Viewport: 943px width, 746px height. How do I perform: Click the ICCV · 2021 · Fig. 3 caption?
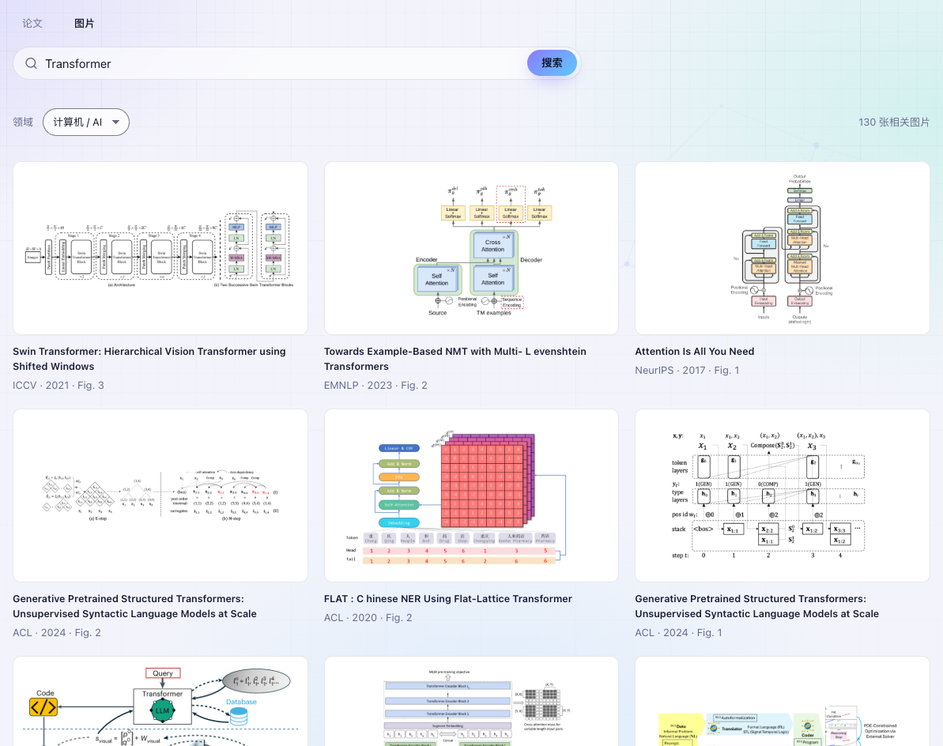pyautogui.click(x=58, y=386)
